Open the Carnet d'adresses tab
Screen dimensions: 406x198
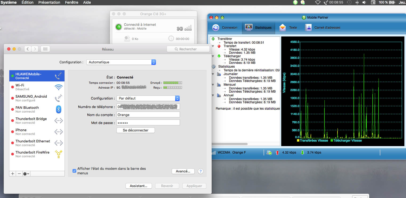323,27
